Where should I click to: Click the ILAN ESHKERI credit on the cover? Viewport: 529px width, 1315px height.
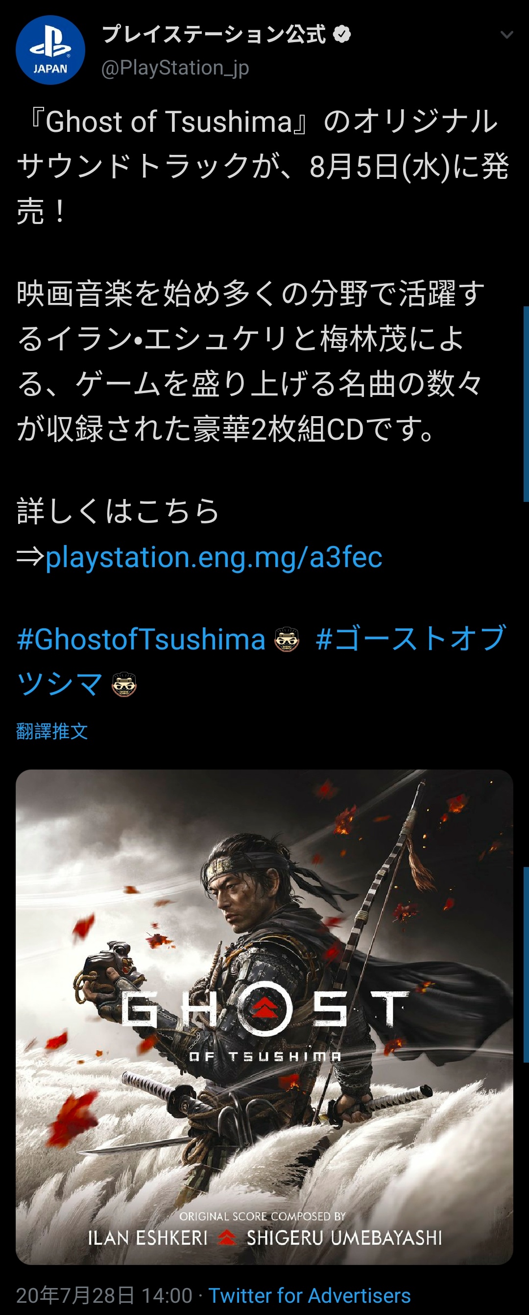(148, 1238)
